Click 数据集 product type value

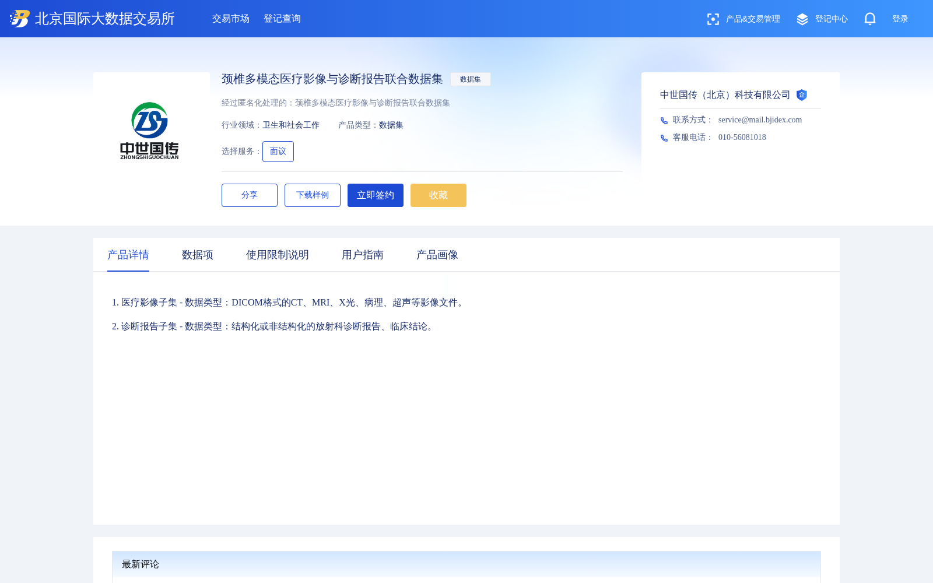(391, 125)
